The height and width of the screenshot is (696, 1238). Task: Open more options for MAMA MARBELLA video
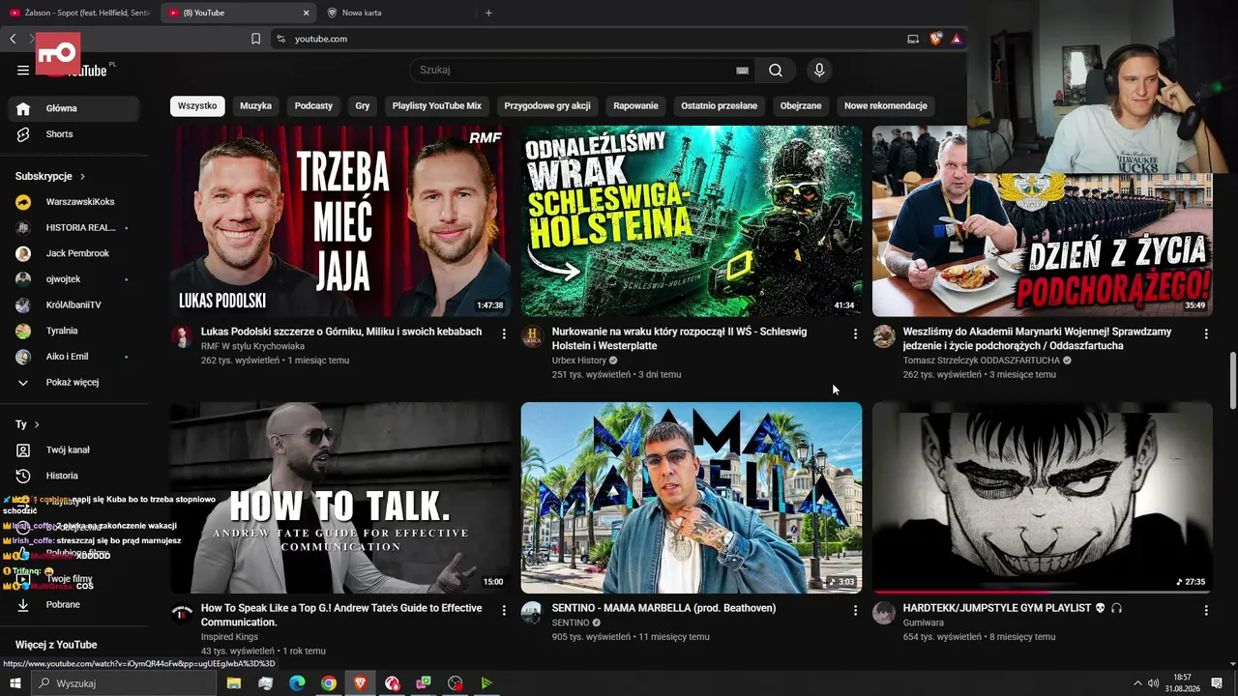855,610
